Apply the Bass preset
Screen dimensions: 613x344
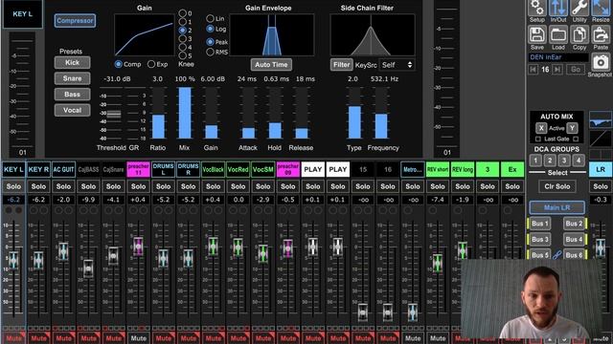pyautogui.click(x=73, y=95)
